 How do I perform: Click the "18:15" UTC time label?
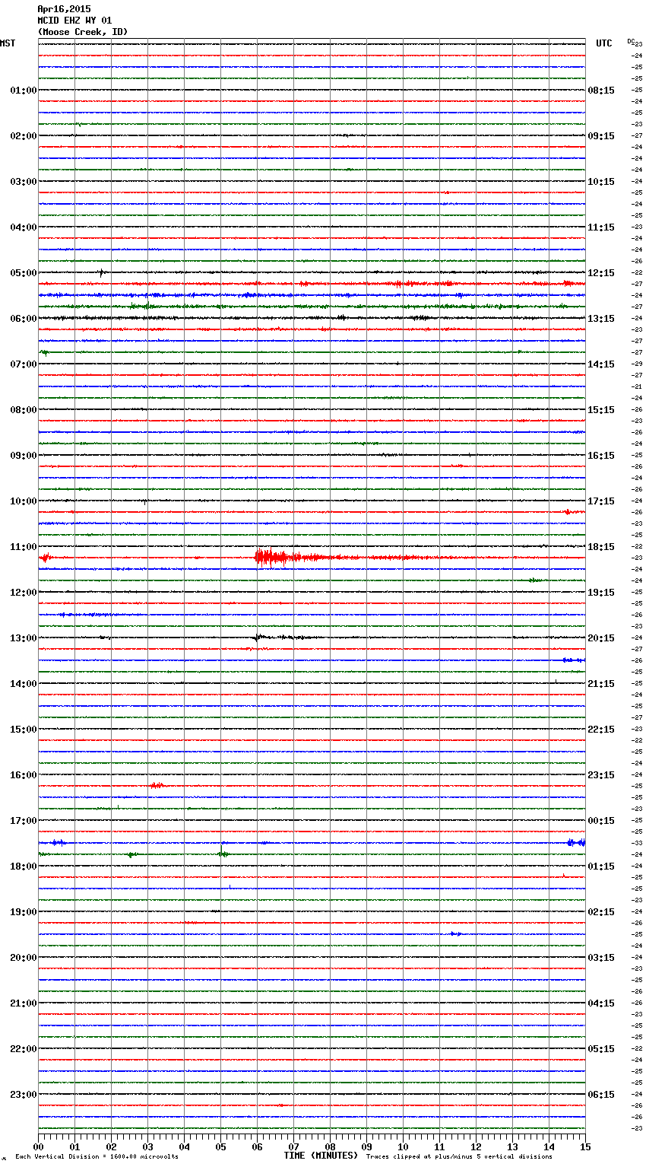click(x=601, y=547)
